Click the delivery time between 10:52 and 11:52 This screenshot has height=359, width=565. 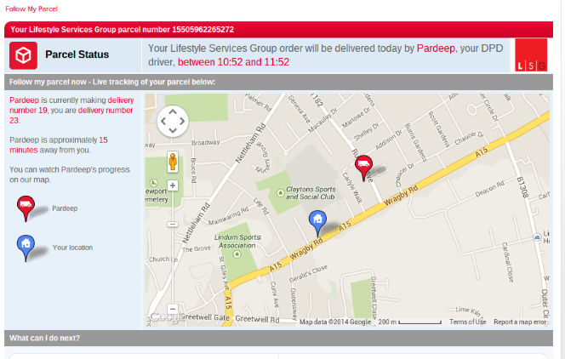click(x=233, y=62)
